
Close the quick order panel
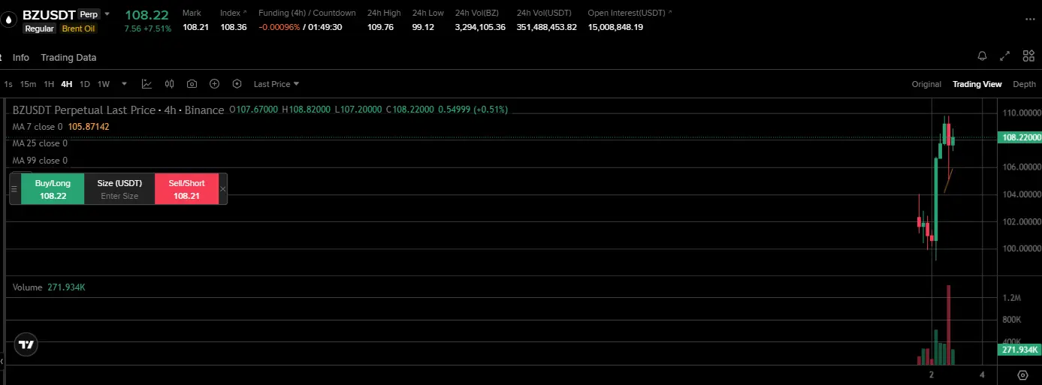pos(222,188)
